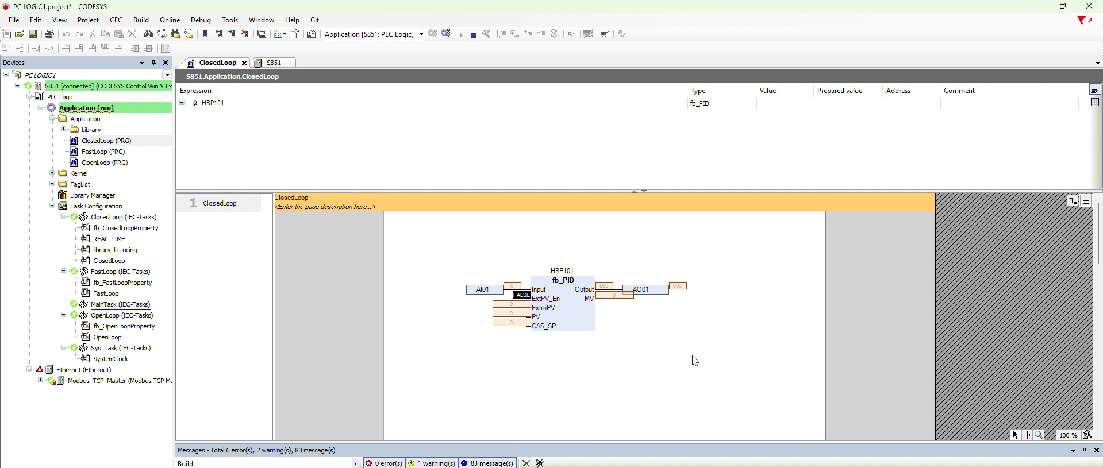Viewport: 1103px width, 468px height.
Task: Pin the Devices panel
Action: click(154, 63)
